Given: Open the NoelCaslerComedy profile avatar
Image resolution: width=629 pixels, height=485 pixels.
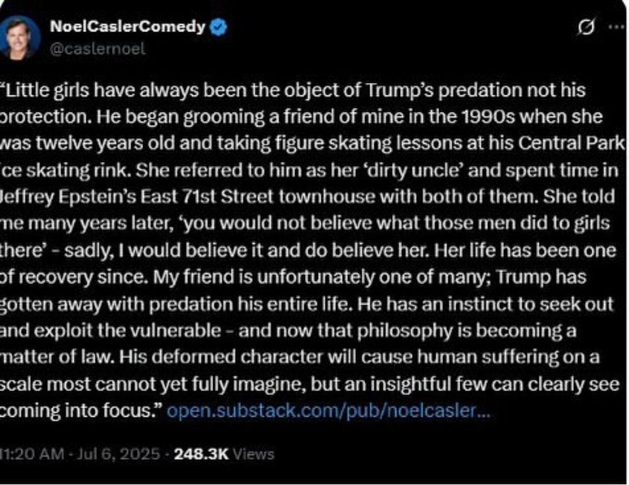Looking at the screenshot, I should point(21,36).
